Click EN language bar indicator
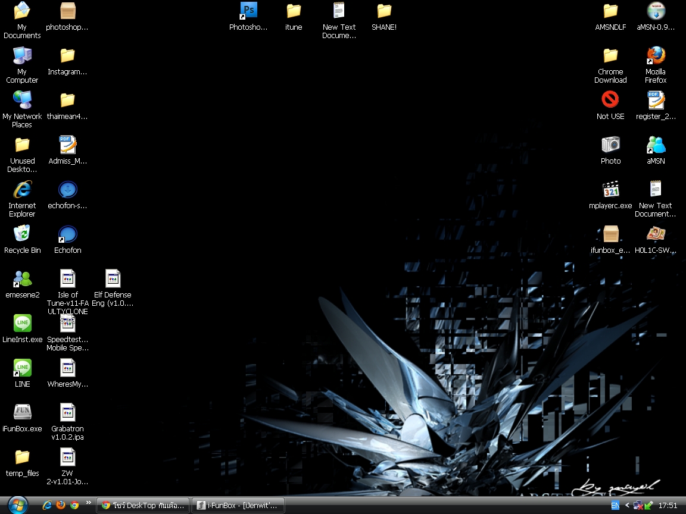 615,505
